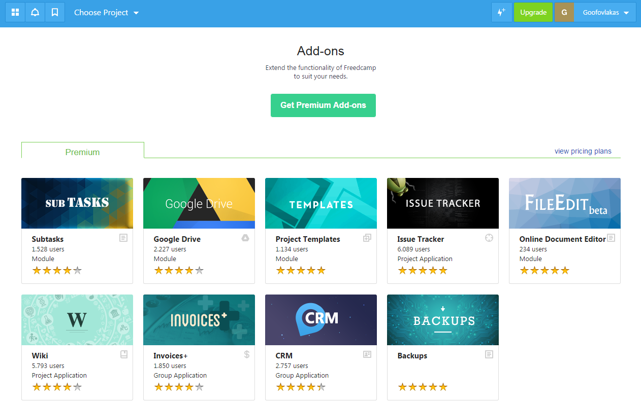Click the "5.793 users" text
The height and width of the screenshot is (403, 641).
point(48,366)
